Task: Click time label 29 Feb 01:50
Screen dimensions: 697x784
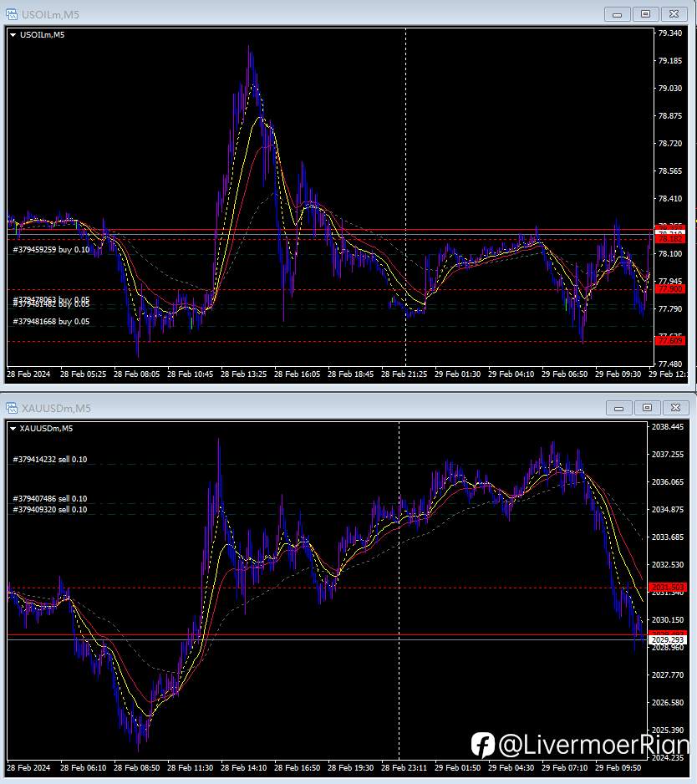Action: click(457, 767)
